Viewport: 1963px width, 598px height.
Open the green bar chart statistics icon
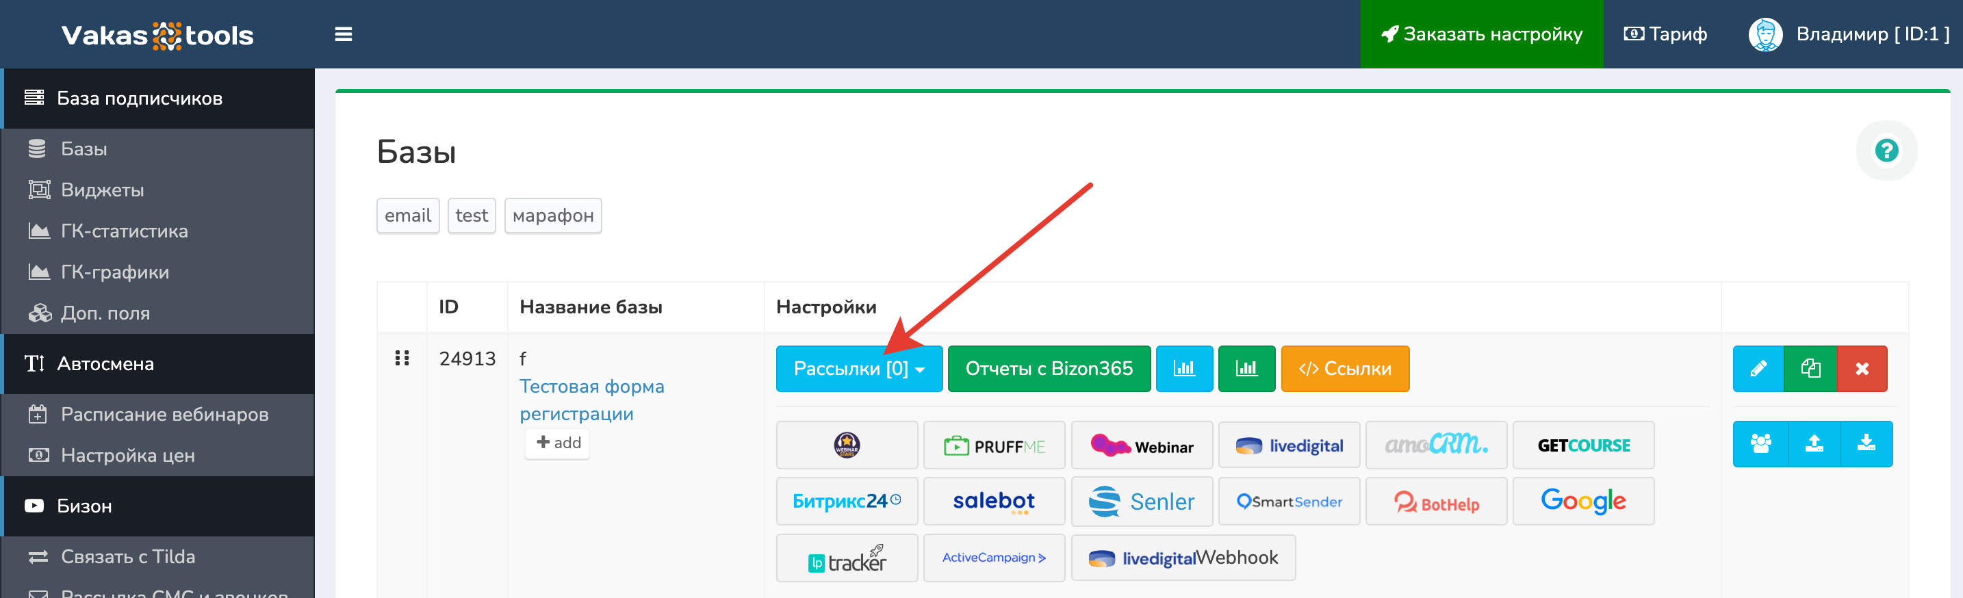1246,369
